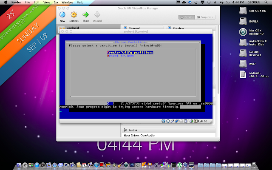Open iTunes from the Dock
Image resolution: width=272 pixels, height=170 pixels.
click(96, 165)
